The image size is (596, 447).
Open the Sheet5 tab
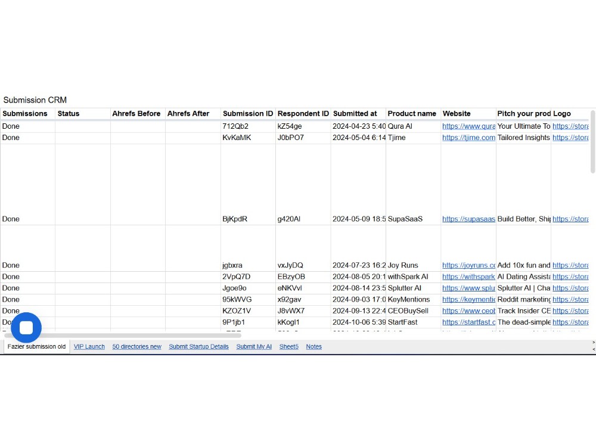click(289, 347)
